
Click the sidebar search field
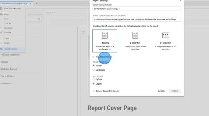click(x=33, y=19)
